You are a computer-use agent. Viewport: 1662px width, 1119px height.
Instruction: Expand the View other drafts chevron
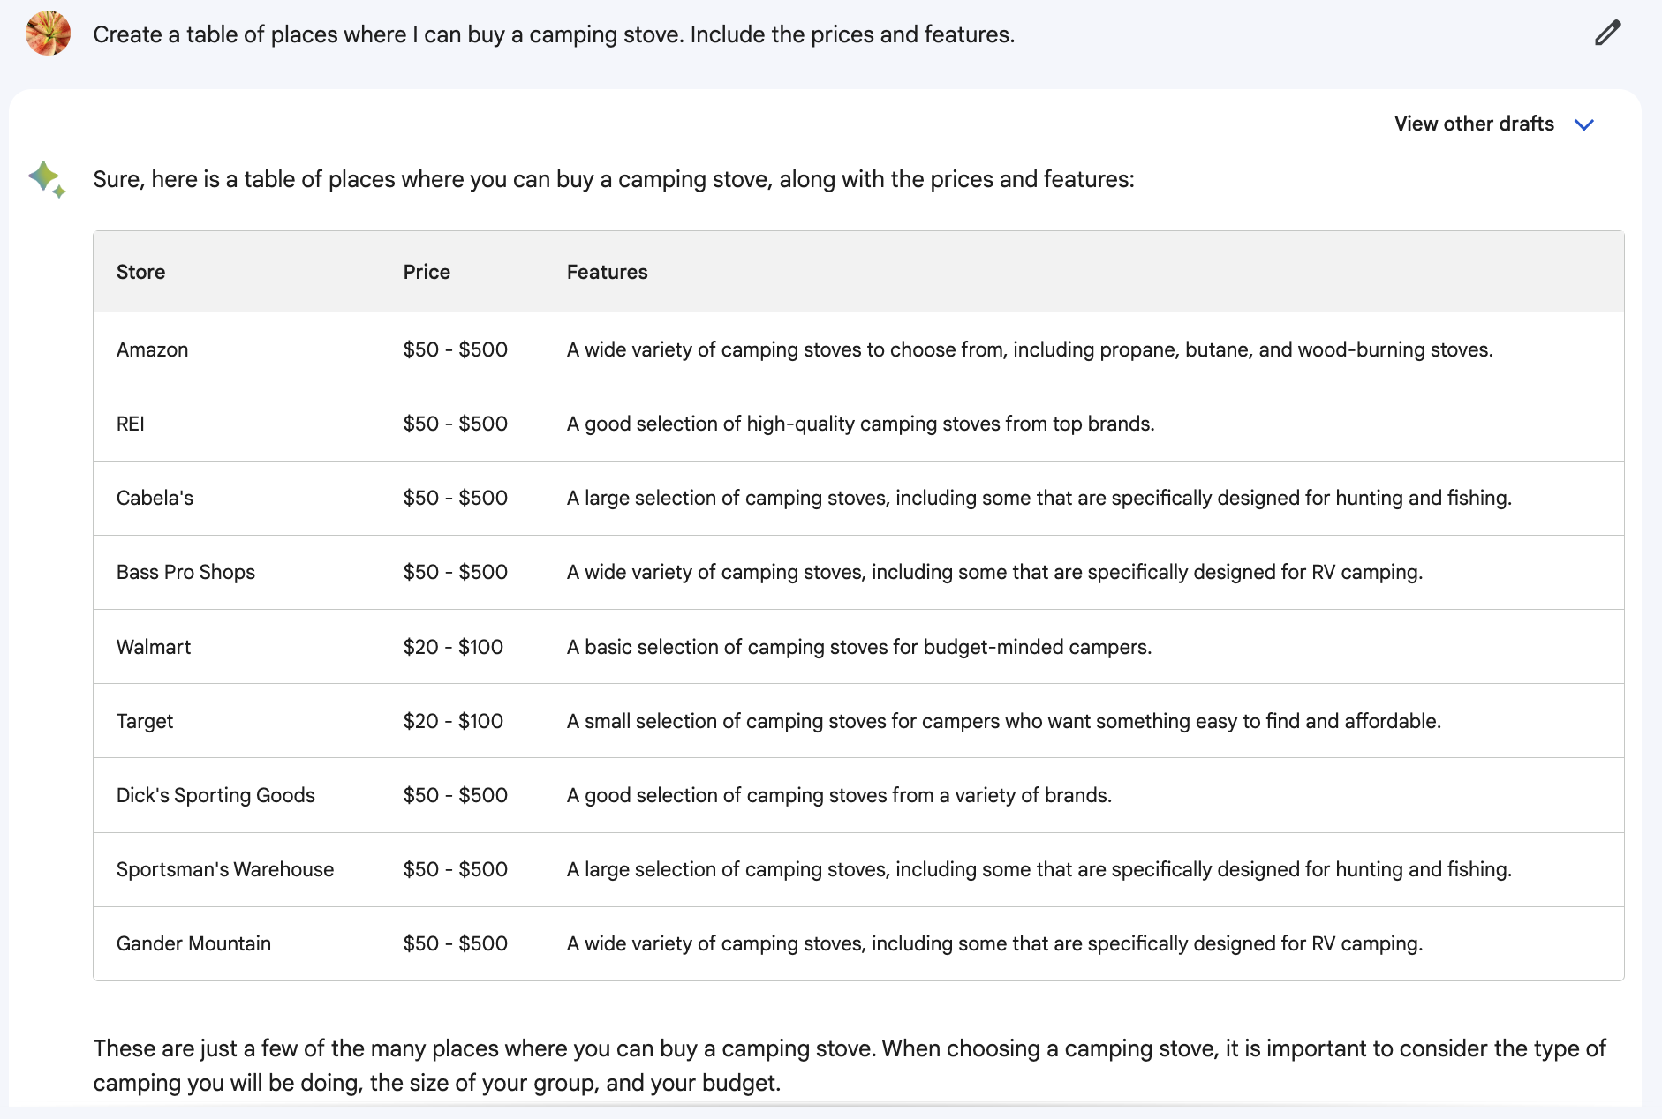click(x=1584, y=124)
